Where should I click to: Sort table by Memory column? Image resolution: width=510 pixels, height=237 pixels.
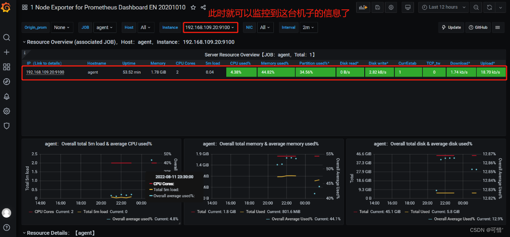click(158, 63)
